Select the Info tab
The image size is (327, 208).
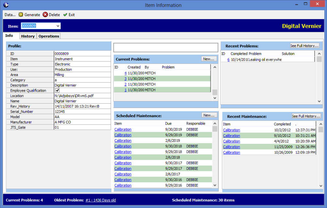point(9,36)
